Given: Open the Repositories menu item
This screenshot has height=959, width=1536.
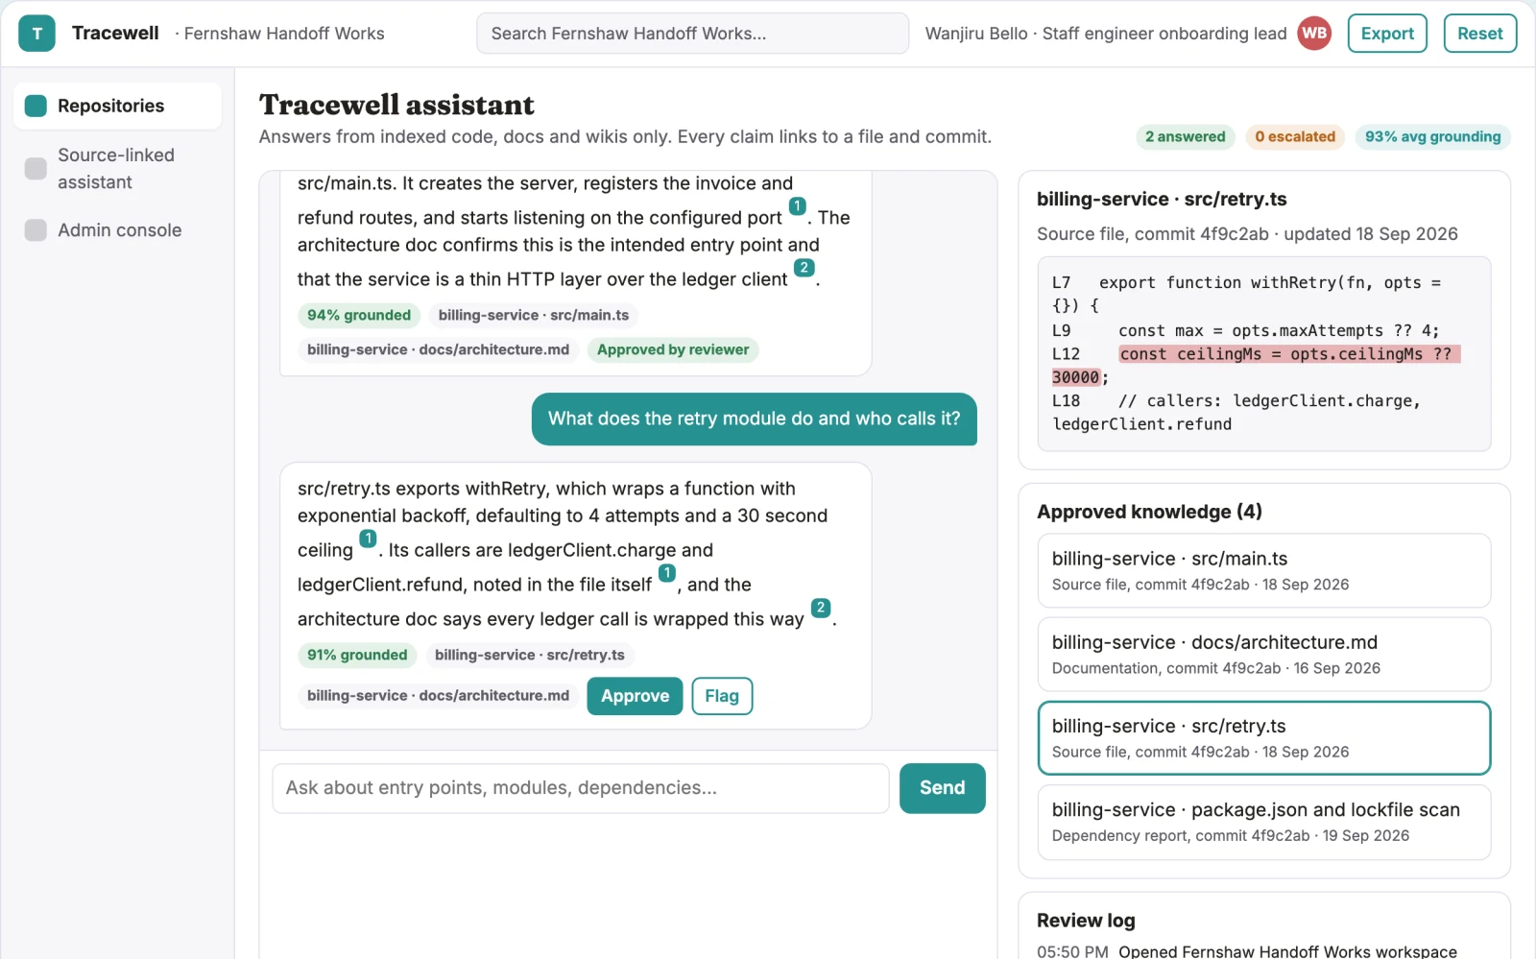Looking at the screenshot, I should click(x=117, y=106).
